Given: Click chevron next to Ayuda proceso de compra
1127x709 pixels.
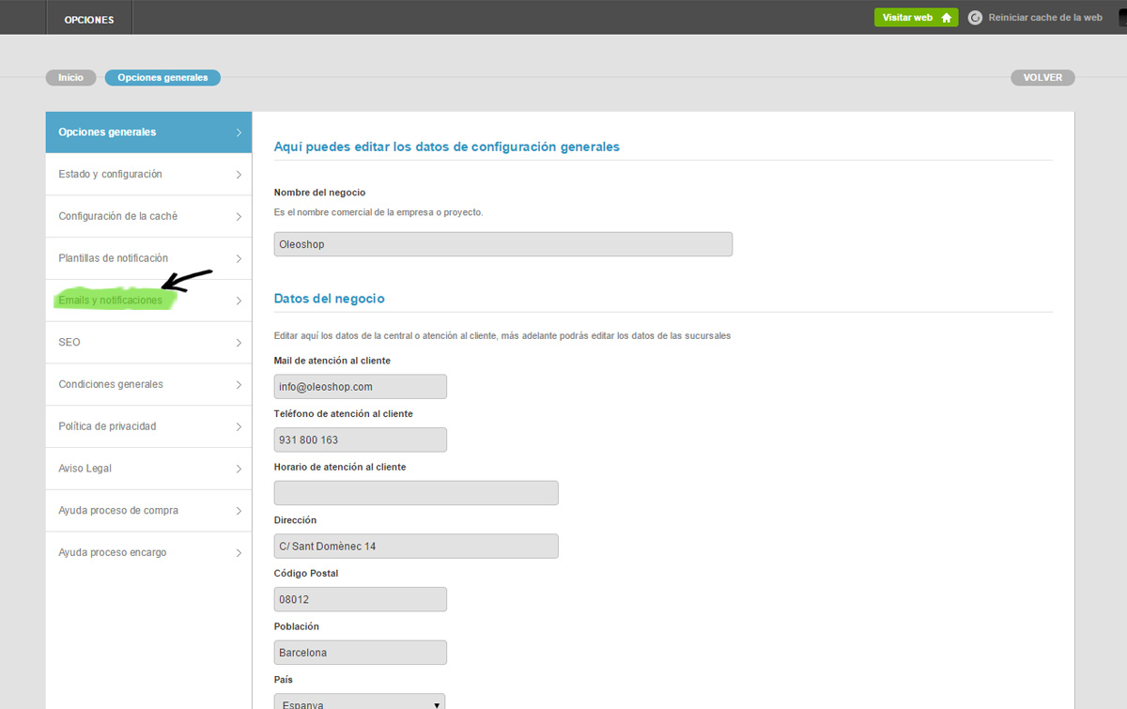Looking at the screenshot, I should [x=239, y=511].
